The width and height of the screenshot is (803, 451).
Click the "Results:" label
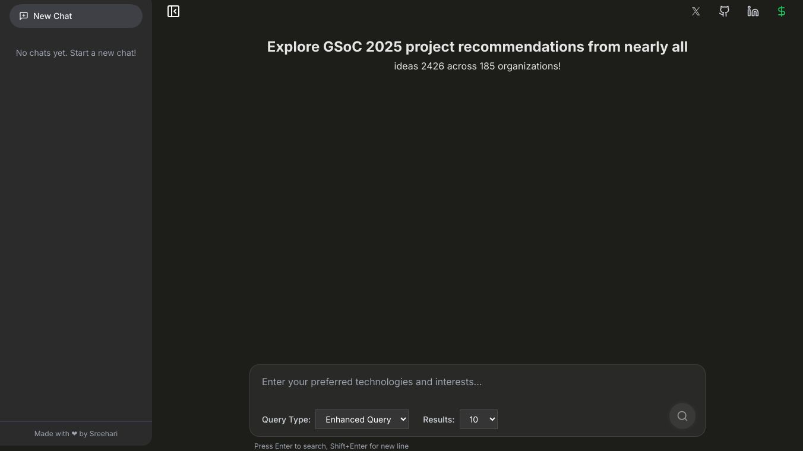point(438,420)
